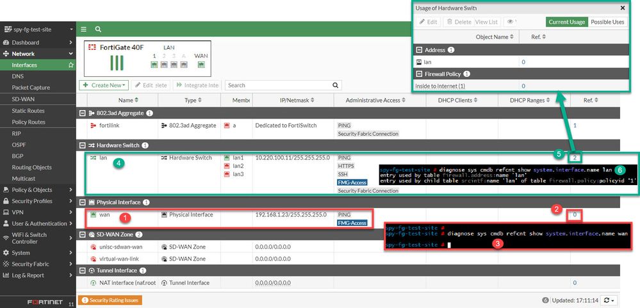Switch to Possible Uses tab
The image size is (640, 308).
[607, 22]
